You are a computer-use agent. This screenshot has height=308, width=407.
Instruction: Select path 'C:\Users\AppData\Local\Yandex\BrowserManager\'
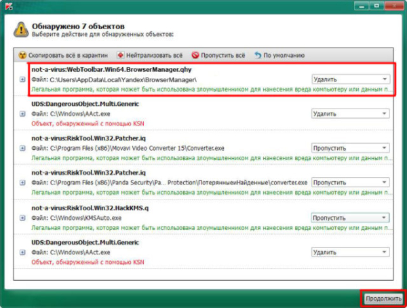(123, 79)
